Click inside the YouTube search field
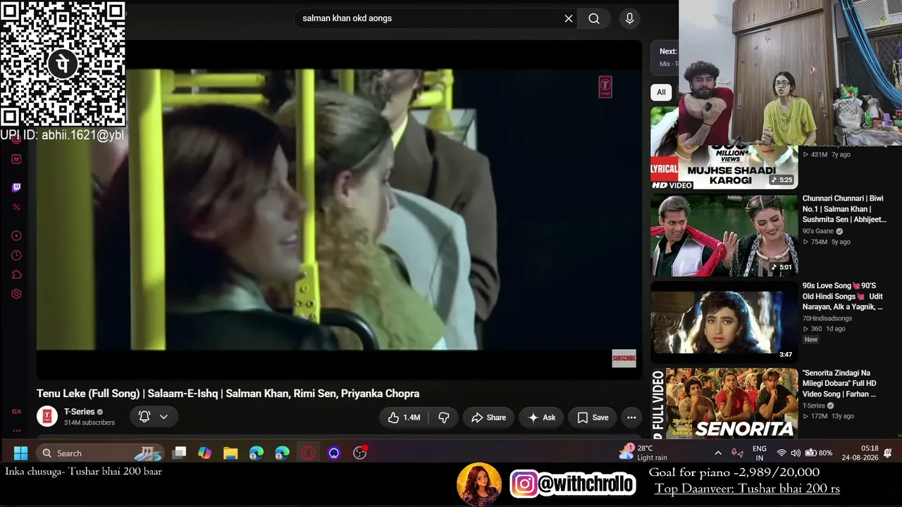Viewport: 902px width, 507px height. click(430, 18)
